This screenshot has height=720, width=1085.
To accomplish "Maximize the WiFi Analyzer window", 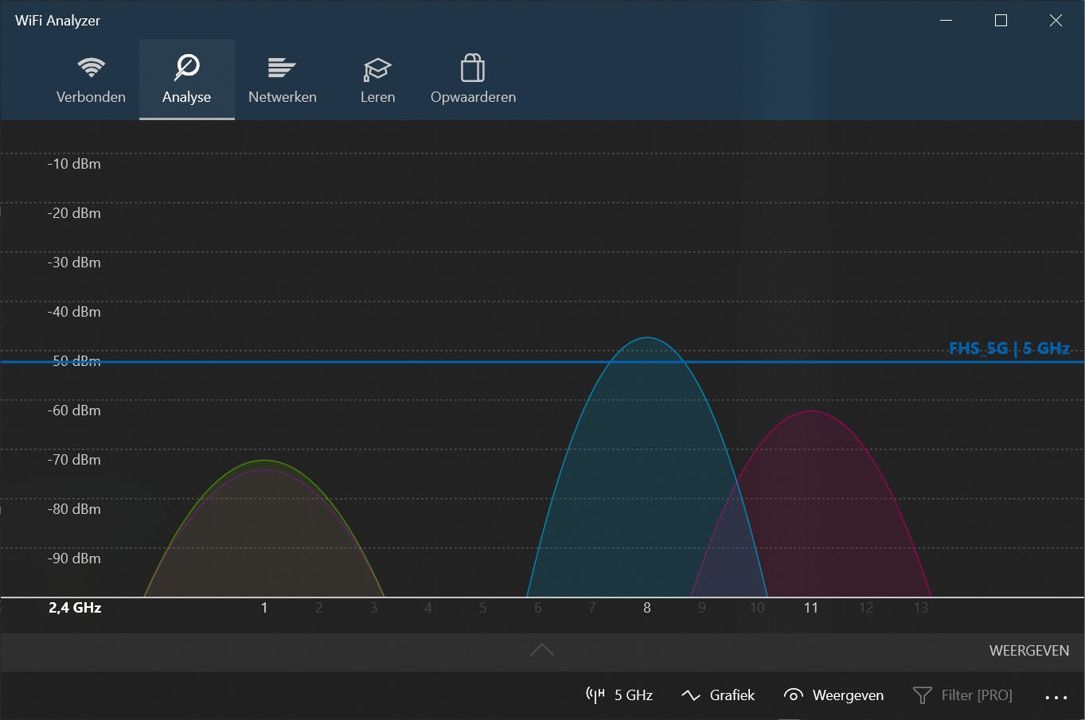I will click(1001, 21).
